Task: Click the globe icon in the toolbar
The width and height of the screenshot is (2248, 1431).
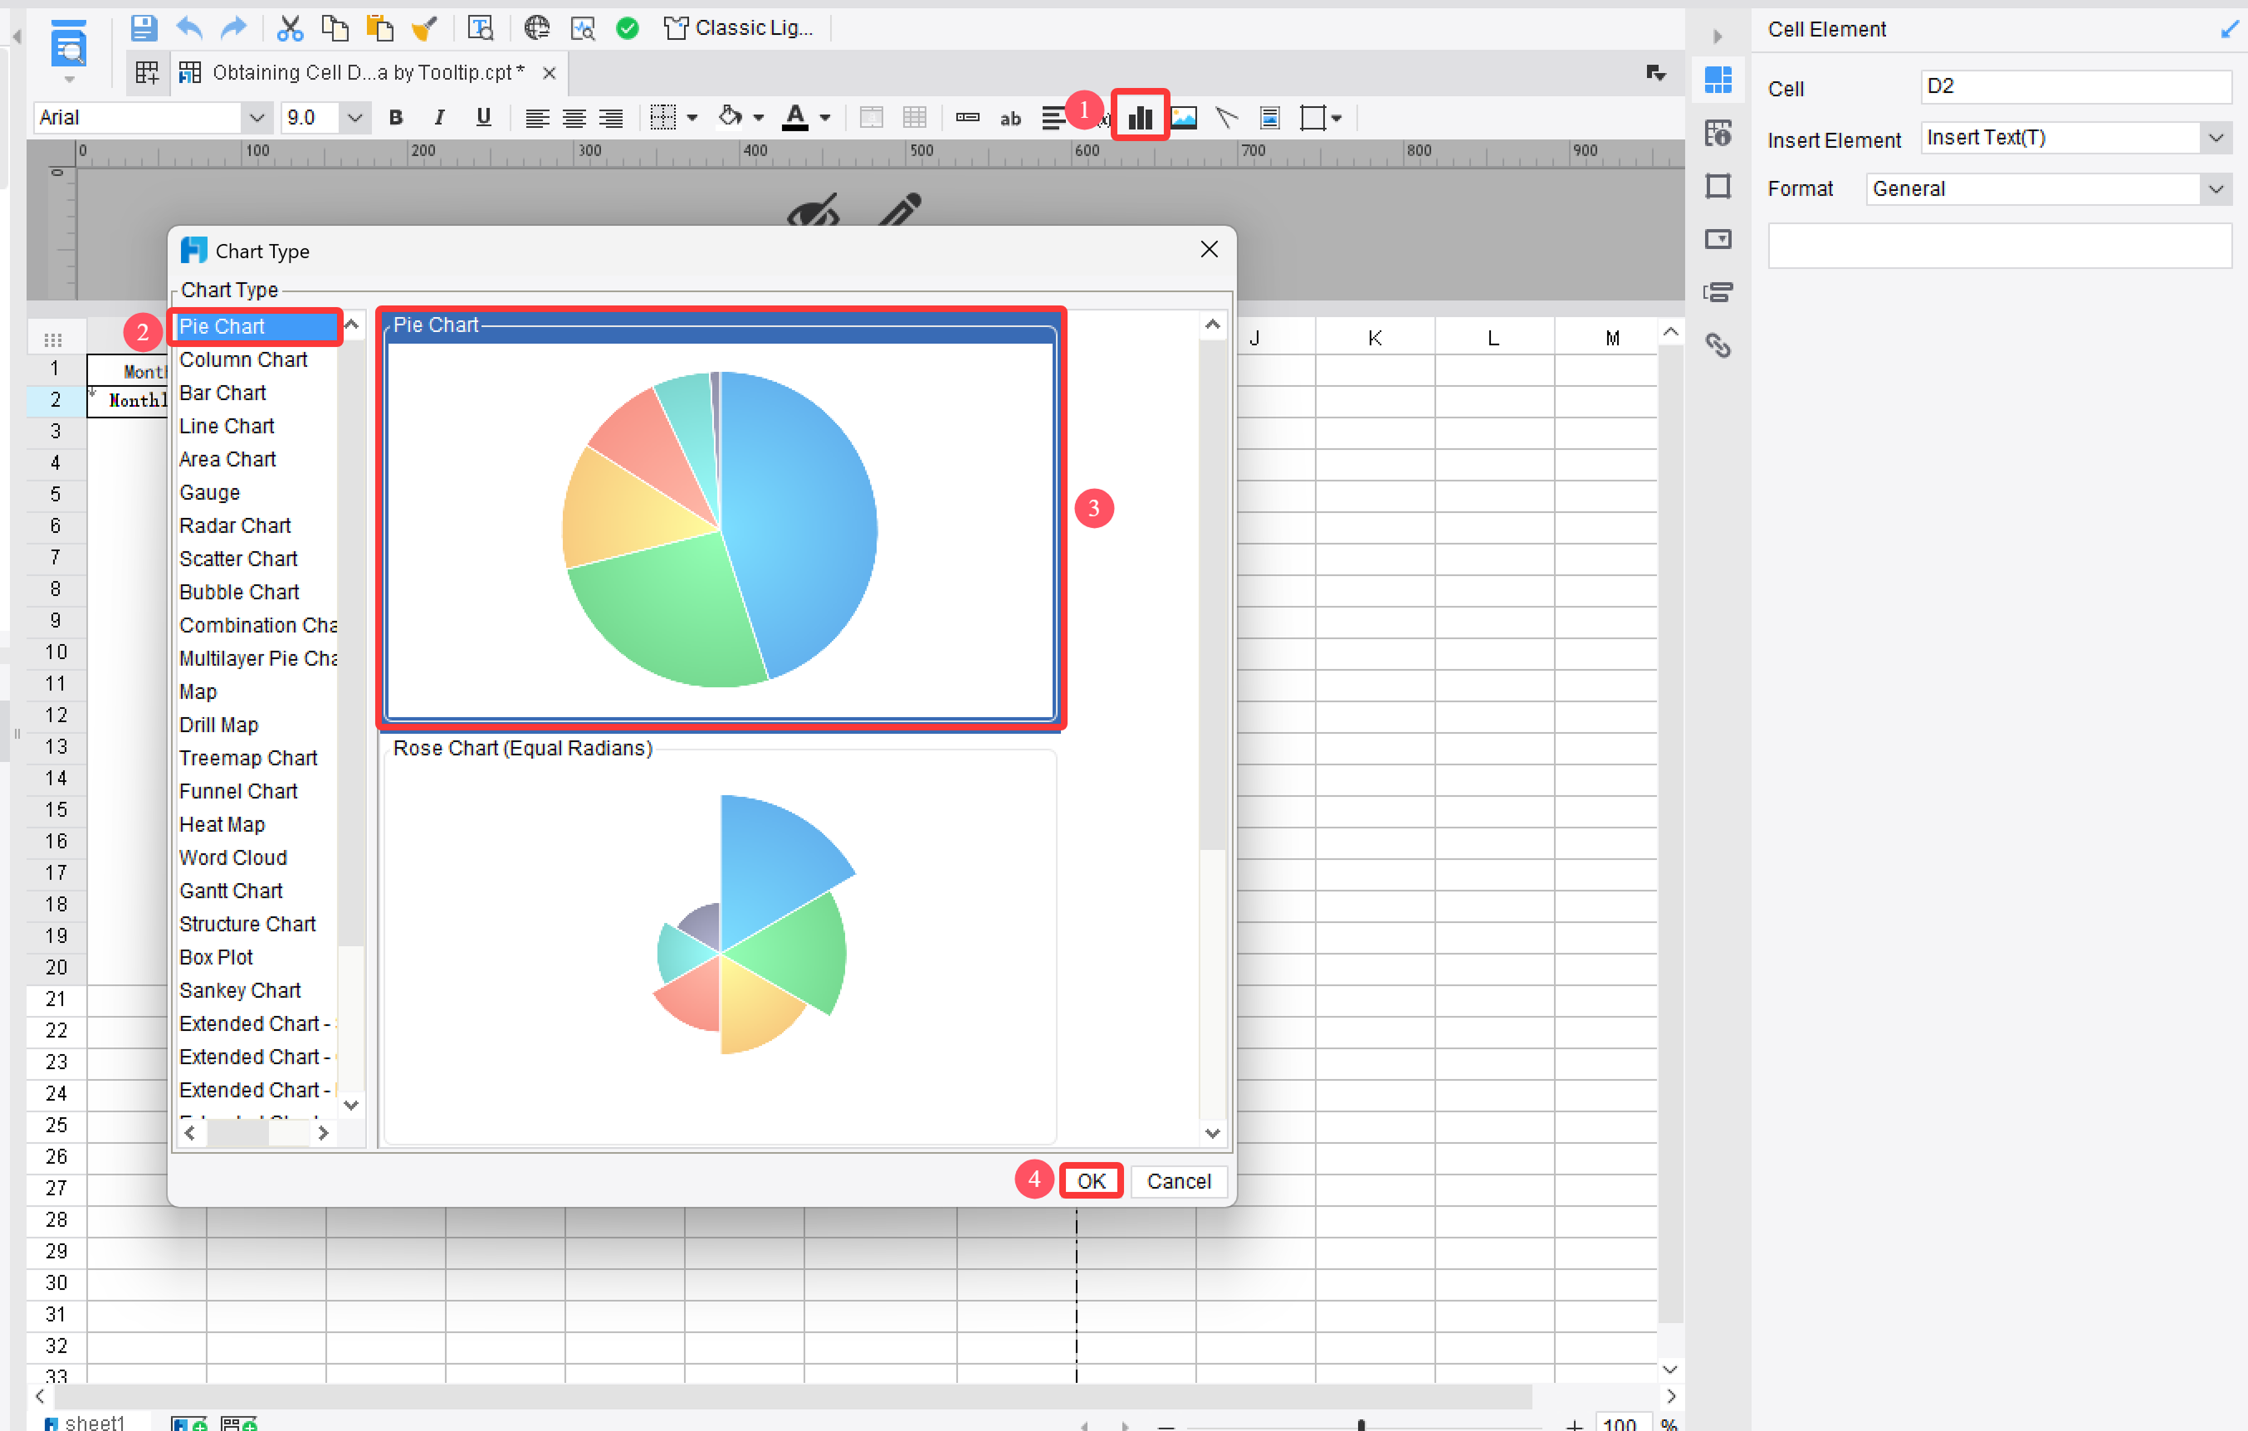Action: pos(537,28)
